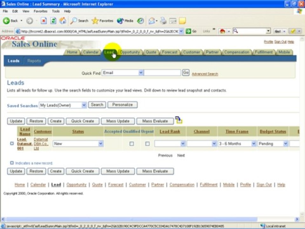Open the File menu
This screenshot has height=229, width=305.
[x=5, y=11]
